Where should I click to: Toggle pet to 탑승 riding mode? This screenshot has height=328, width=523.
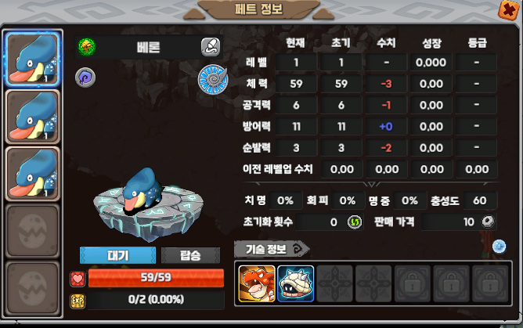click(190, 255)
